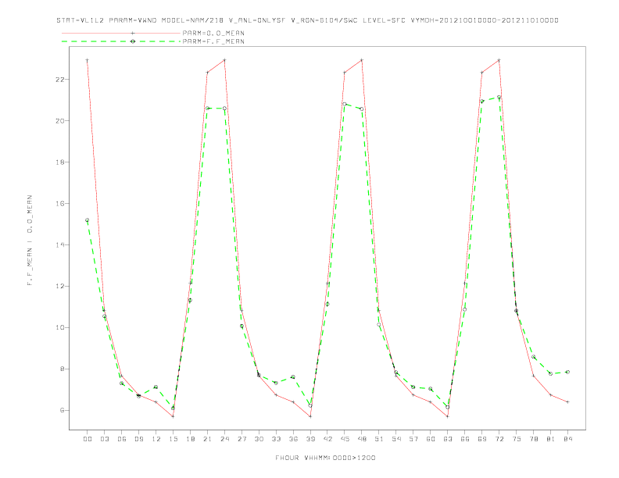This screenshot has height=478, width=619.
Task: Click the PARM=F.F_MEAN legend label
Action: pos(213,41)
